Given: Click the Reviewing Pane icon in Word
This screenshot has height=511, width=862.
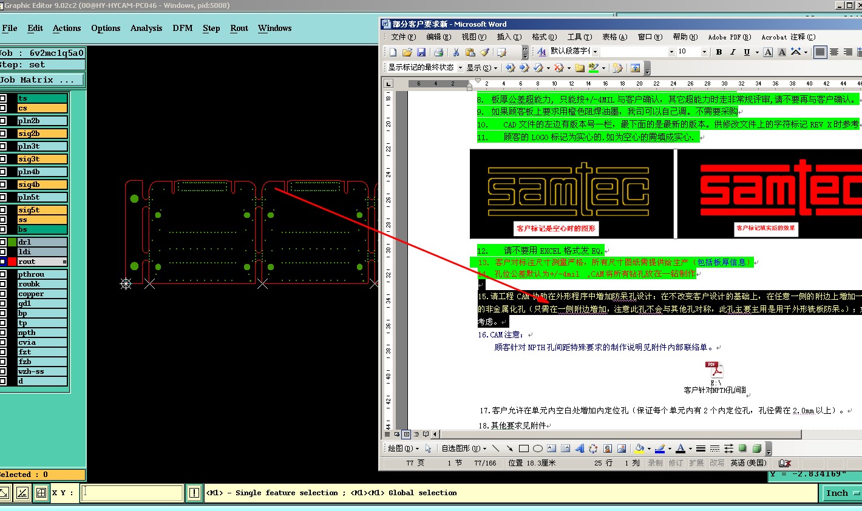Looking at the screenshot, I should [636, 68].
